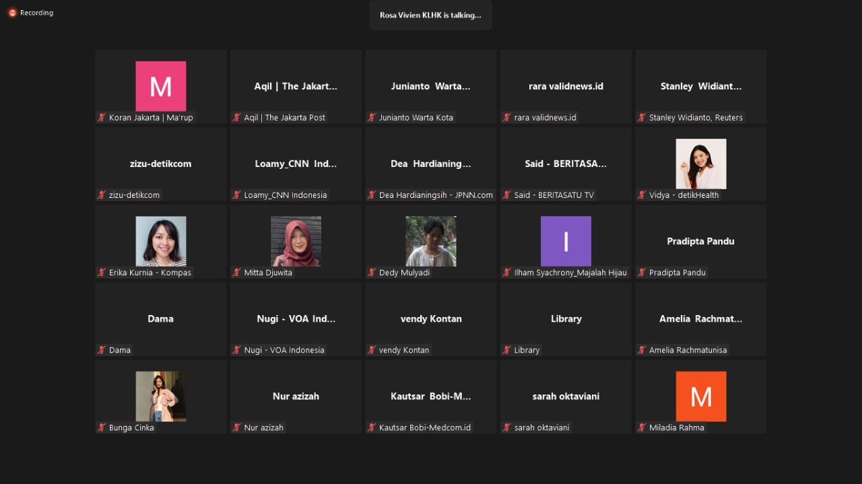862x484 pixels.
Task: Click muted mic icon beside Koran Jakarta | Ma'rup
Action: tap(102, 118)
